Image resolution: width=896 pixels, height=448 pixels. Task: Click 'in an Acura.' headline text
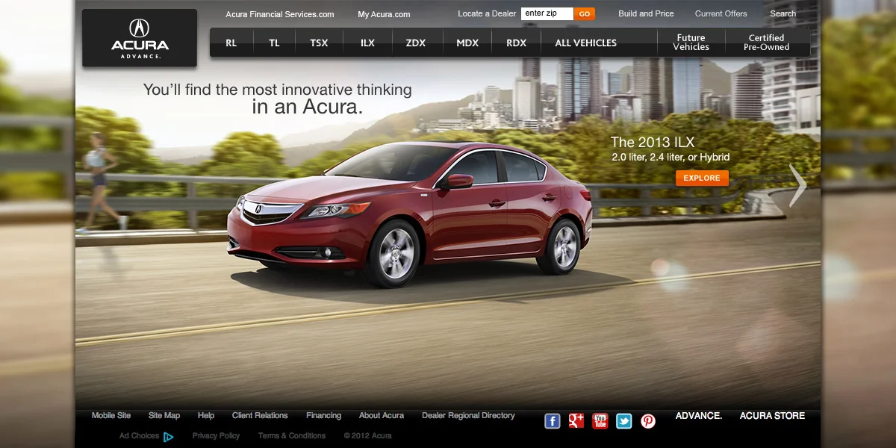pyautogui.click(x=308, y=107)
